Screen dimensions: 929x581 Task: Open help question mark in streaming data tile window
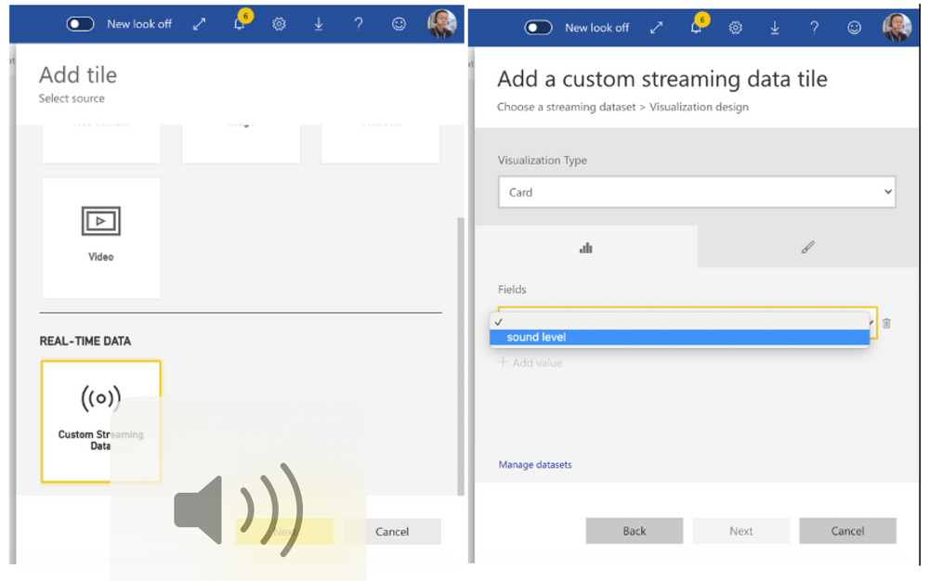tap(815, 28)
